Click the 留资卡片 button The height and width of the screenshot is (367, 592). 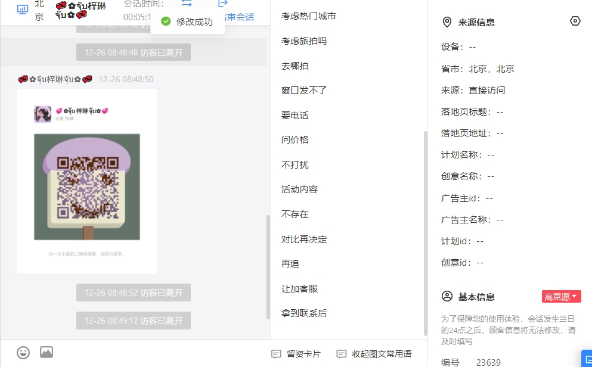coord(296,354)
